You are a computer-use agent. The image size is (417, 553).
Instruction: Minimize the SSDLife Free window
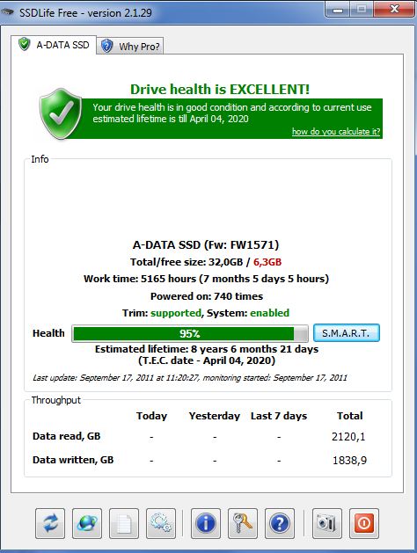click(x=338, y=10)
